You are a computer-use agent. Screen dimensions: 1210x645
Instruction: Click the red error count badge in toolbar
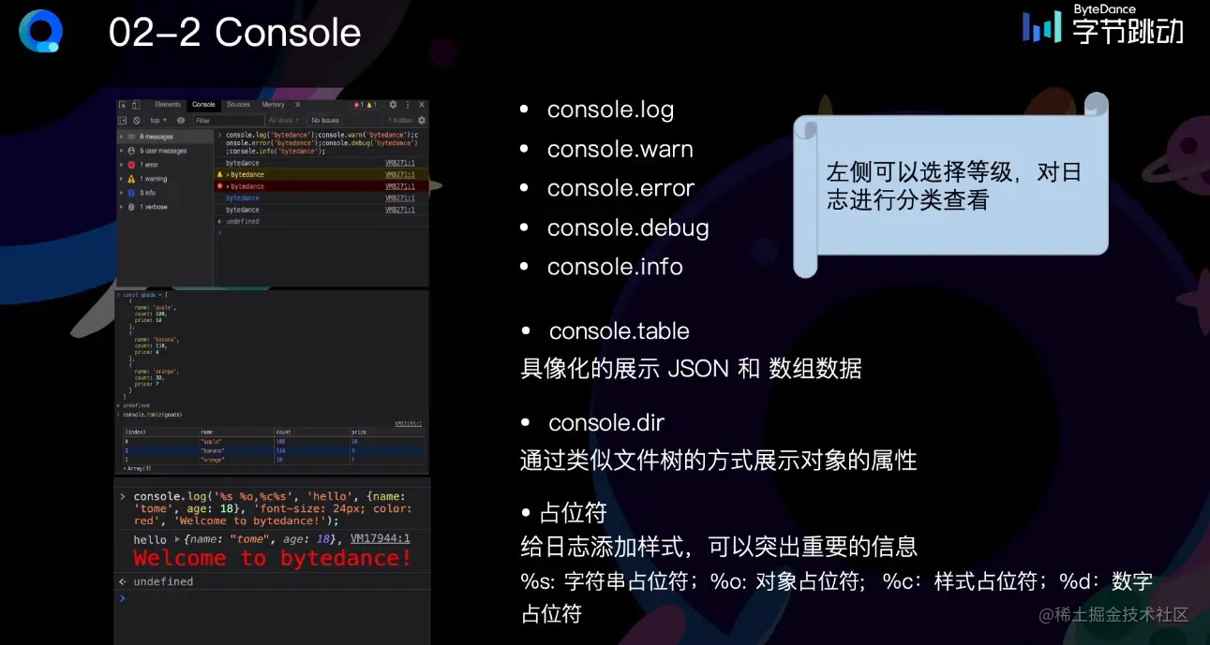click(x=360, y=105)
